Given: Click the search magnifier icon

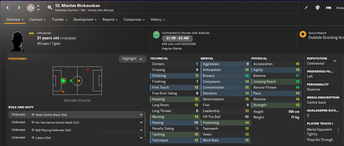Looking at the screenshot, I should 50,8.
